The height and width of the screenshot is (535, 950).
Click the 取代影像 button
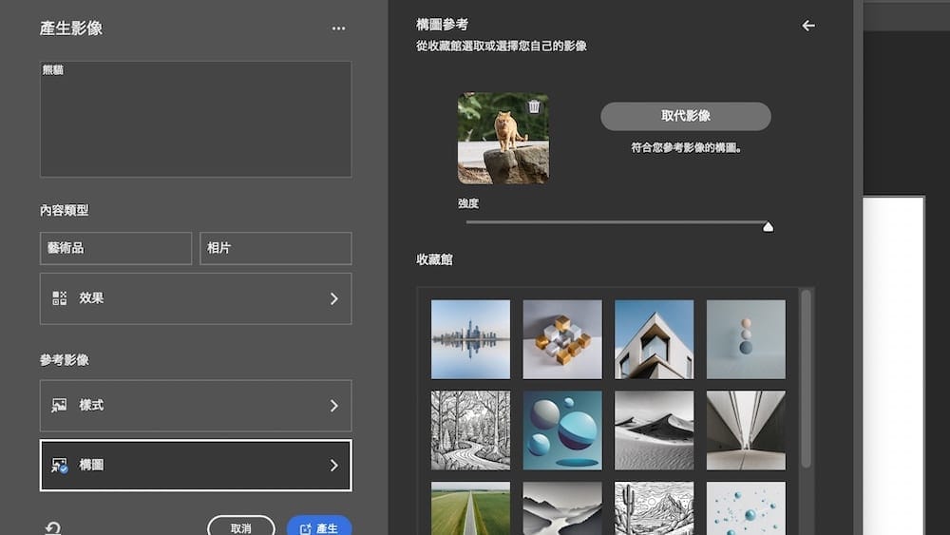click(685, 116)
